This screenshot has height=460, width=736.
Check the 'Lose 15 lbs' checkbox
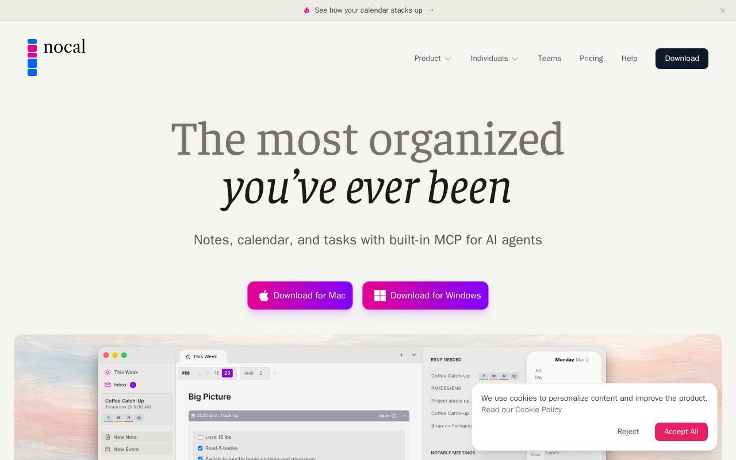200,438
